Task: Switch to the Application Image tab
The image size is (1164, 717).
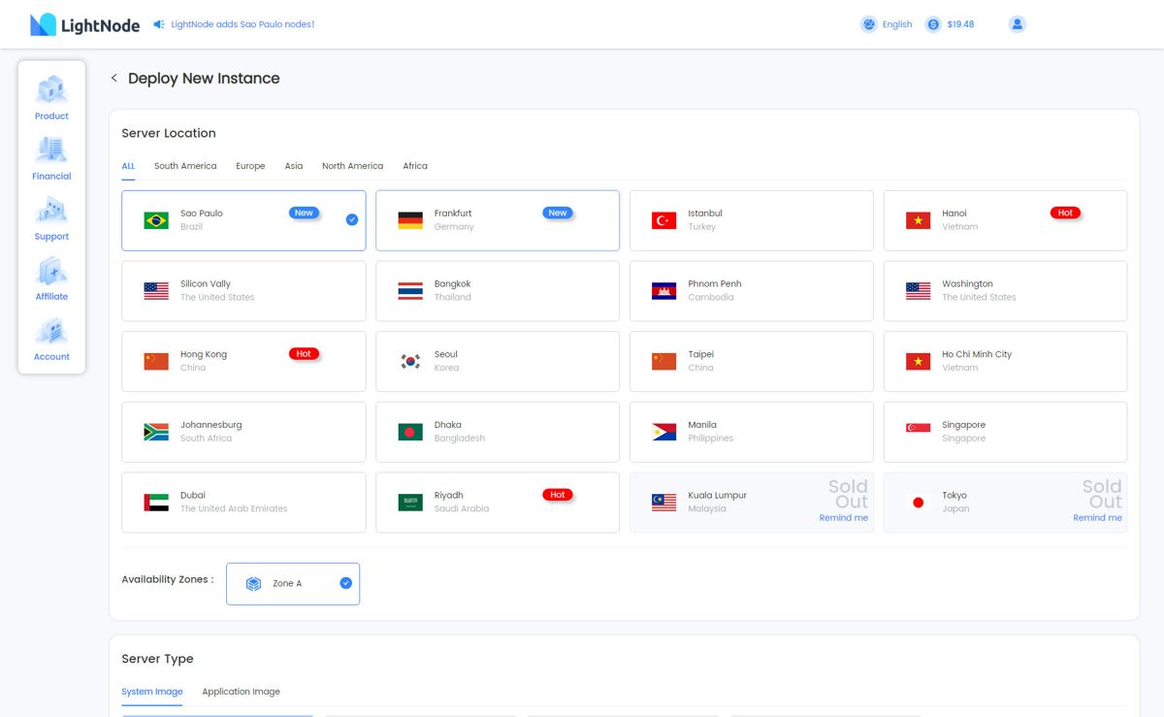Action: 241,692
